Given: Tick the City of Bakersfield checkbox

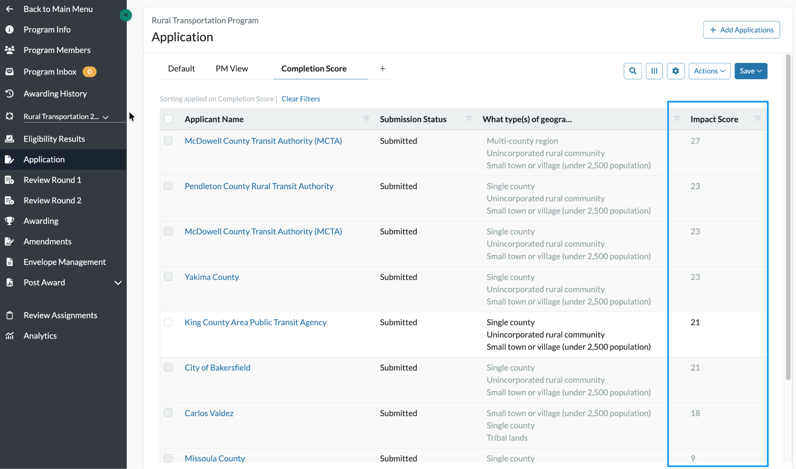Looking at the screenshot, I should point(168,367).
